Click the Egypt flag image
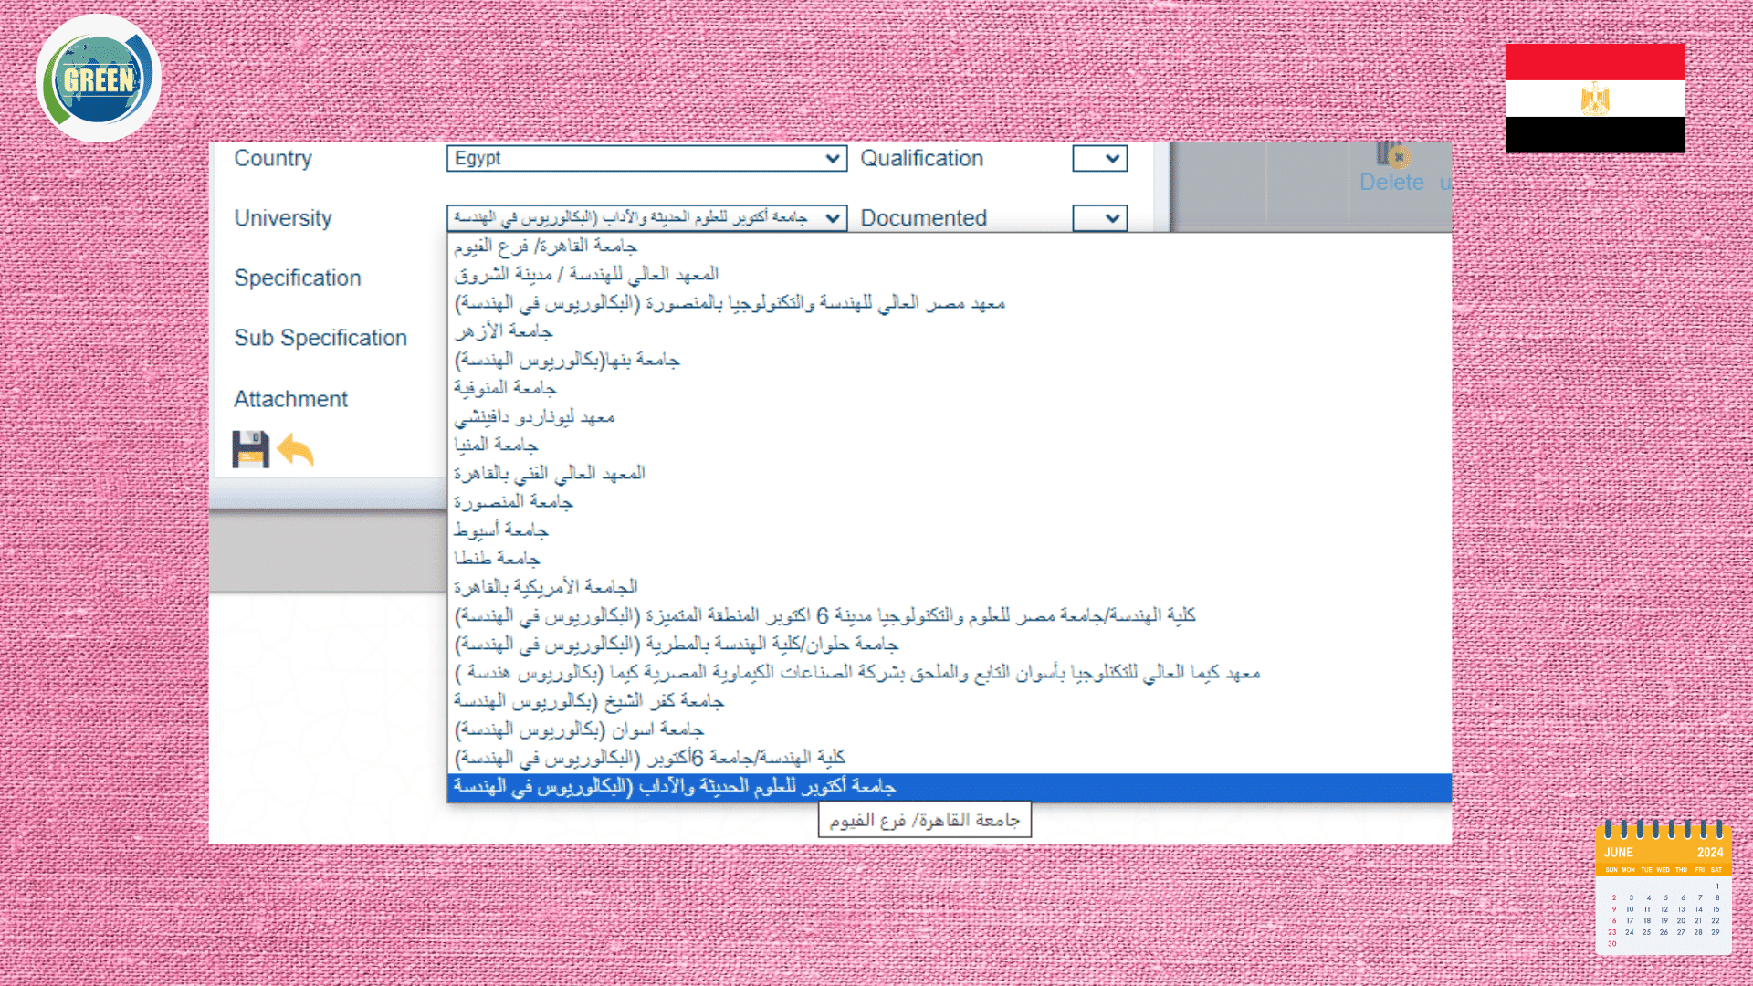1753x986 pixels. point(1594,98)
